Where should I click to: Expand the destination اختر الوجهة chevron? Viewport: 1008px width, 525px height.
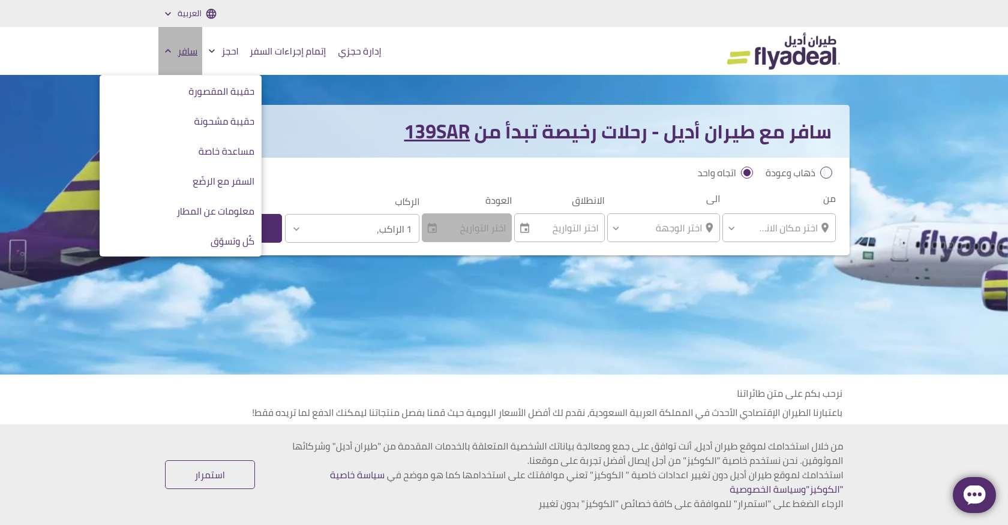pyautogui.click(x=616, y=228)
